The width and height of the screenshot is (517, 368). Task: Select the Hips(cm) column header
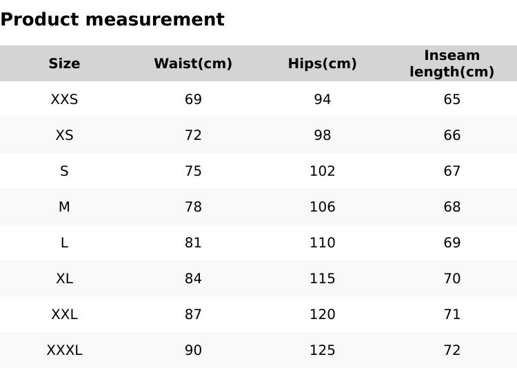(322, 64)
